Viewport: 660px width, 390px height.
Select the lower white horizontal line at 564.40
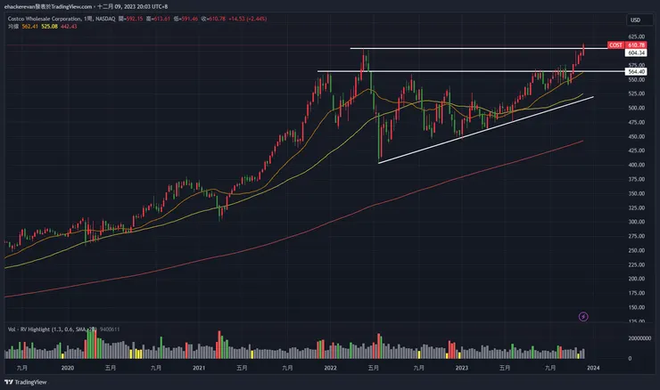(471, 71)
